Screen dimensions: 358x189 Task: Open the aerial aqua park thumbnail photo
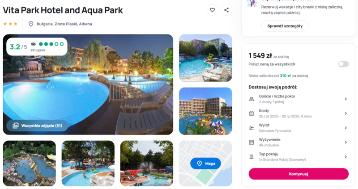coord(29,163)
